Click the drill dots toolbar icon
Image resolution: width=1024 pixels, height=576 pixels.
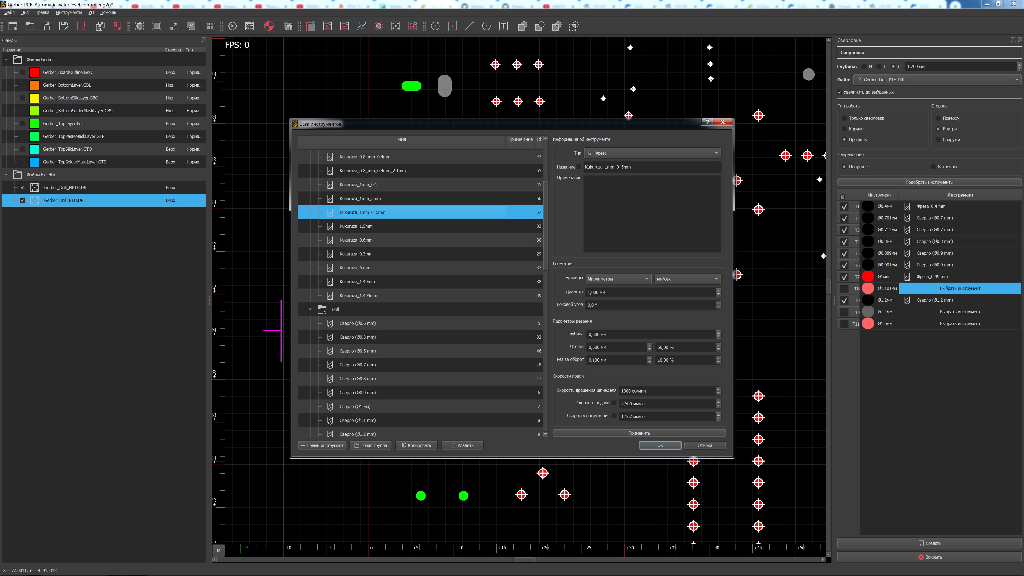pos(395,26)
